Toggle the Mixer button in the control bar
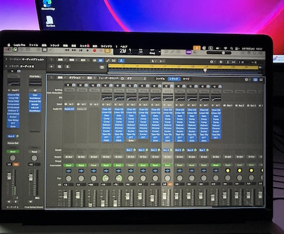 point(44,50)
